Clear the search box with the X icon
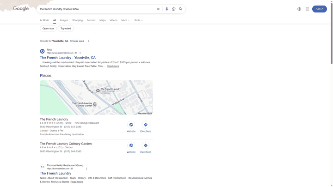This screenshot has width=333, height=187. tap(158, 9)
